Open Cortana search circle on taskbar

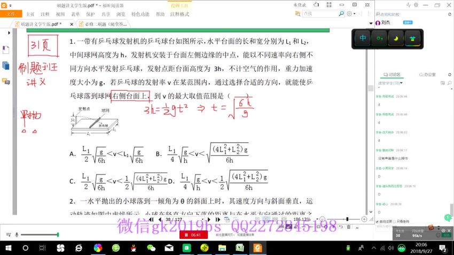coord(26,248)
